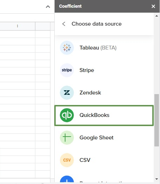Click the sidebar scrollbar up arrow

pyautogui.click(x=156, y=16)
